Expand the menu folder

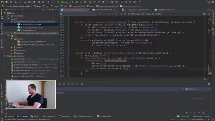[11, 47]
